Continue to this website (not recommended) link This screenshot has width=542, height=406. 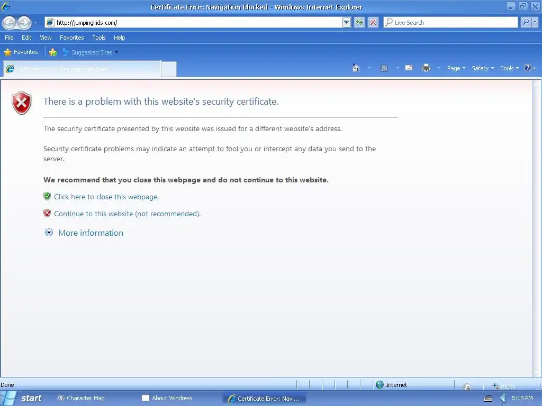pos(127,214)
